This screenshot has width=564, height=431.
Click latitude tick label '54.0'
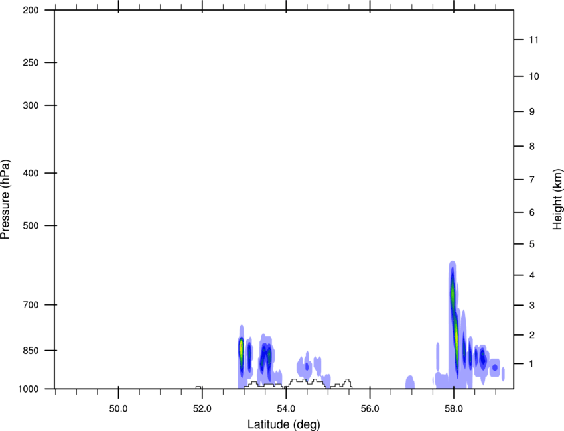(x=286, y=409)
